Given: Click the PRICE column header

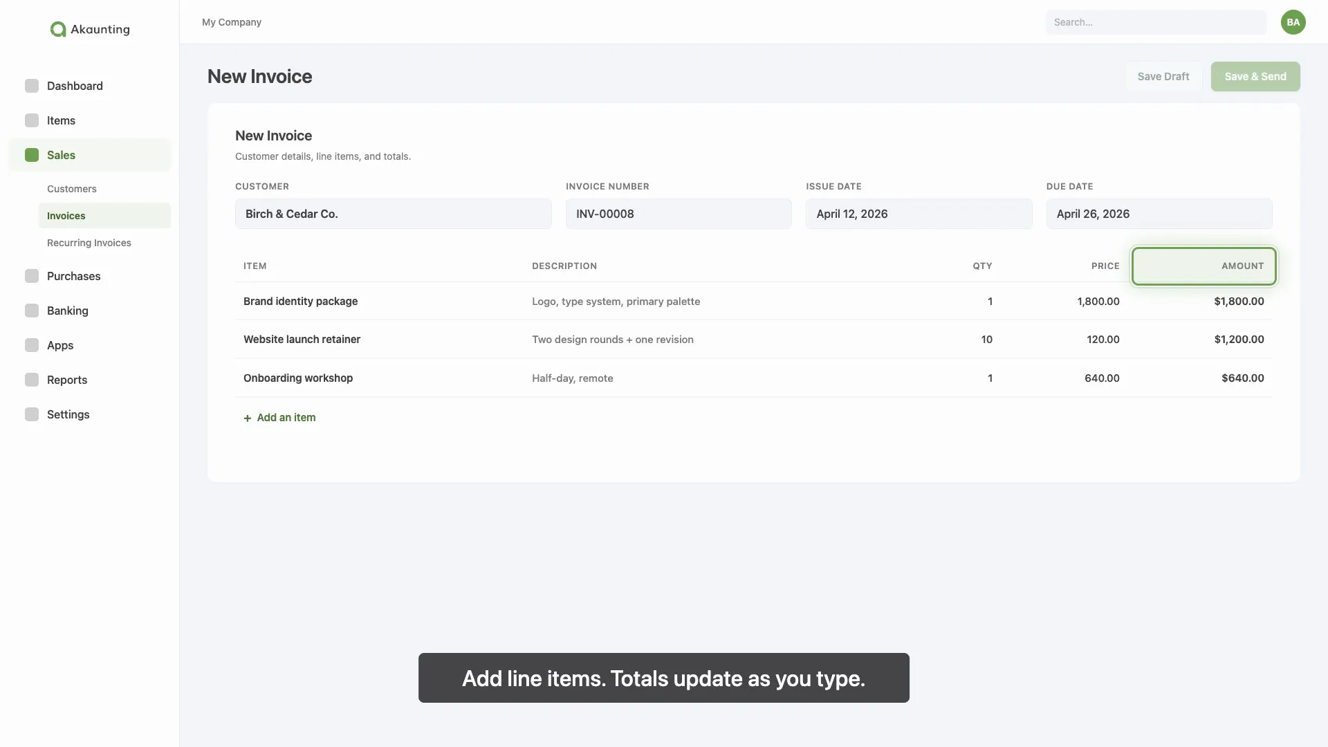Looking at the screenshot, I should coord(1105,266).
